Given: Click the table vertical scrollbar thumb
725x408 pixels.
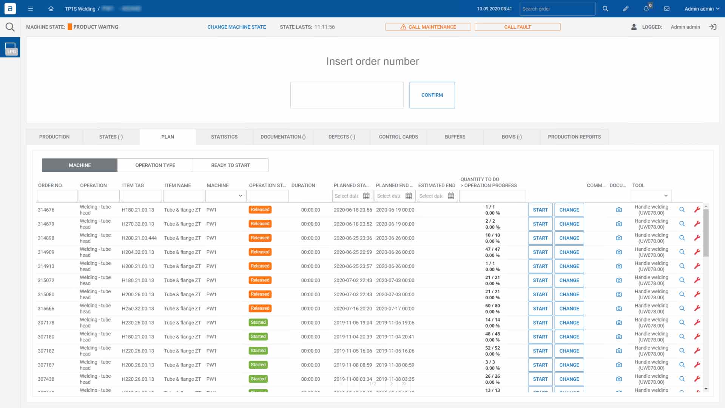Looking at the screenshot, I should tap(706, 233).
